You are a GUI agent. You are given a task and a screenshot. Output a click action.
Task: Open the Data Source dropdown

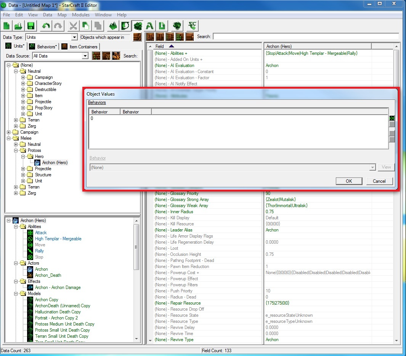coord(85,56)
